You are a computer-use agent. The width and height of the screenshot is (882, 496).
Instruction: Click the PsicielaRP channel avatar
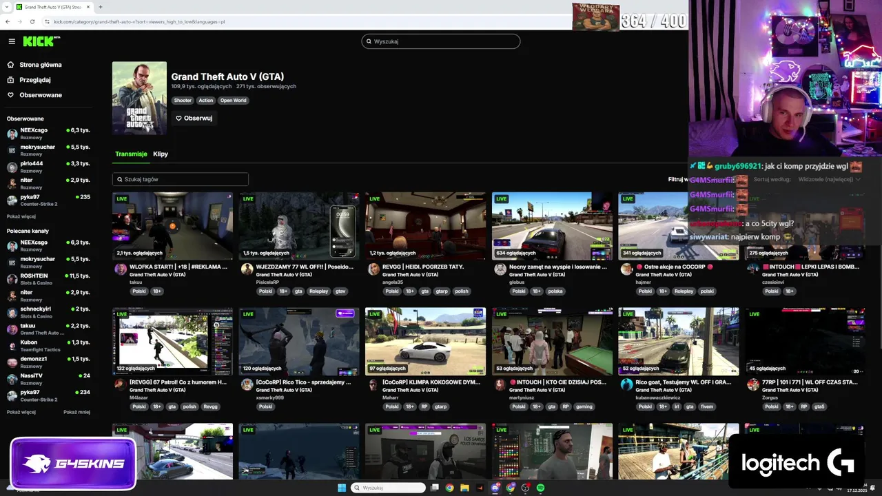(247, 269)
